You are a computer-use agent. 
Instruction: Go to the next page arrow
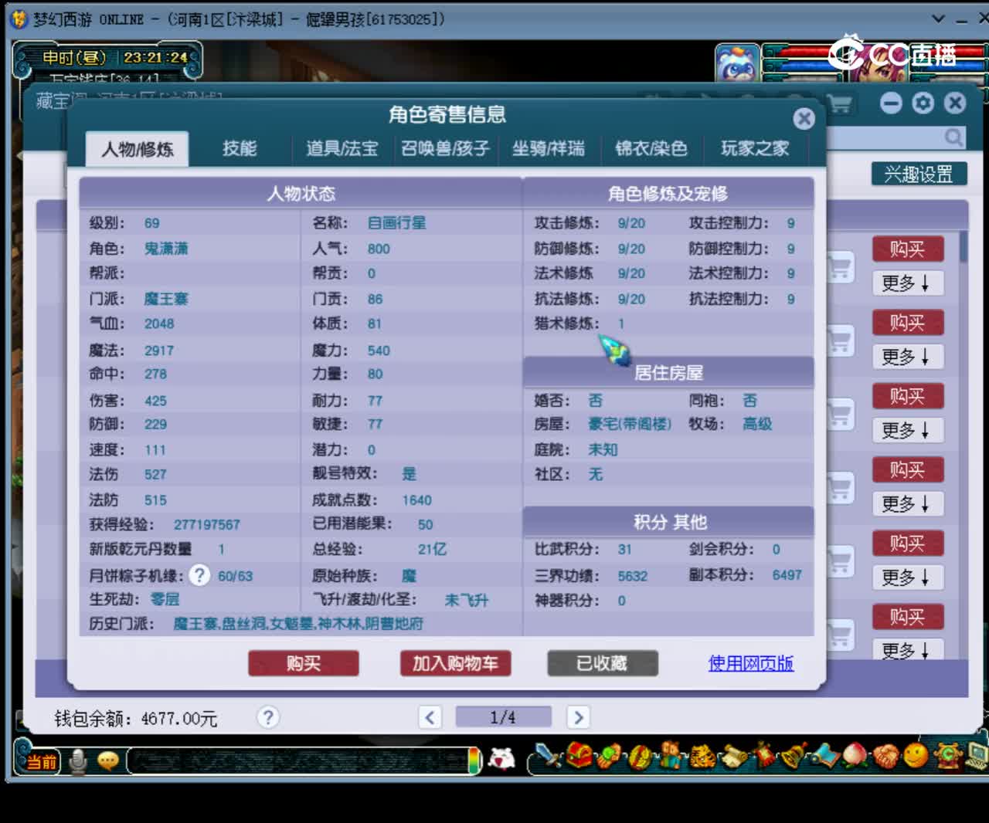pos(577,717)
